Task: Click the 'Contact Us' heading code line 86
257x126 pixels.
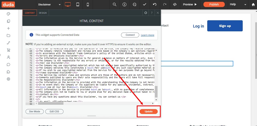Action: (x=47, y=94)
